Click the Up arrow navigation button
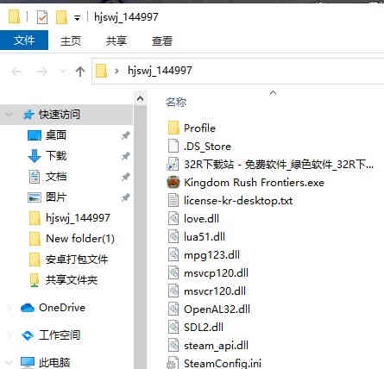The height and width of the screenshot is (369, 384). pos(80,71)
